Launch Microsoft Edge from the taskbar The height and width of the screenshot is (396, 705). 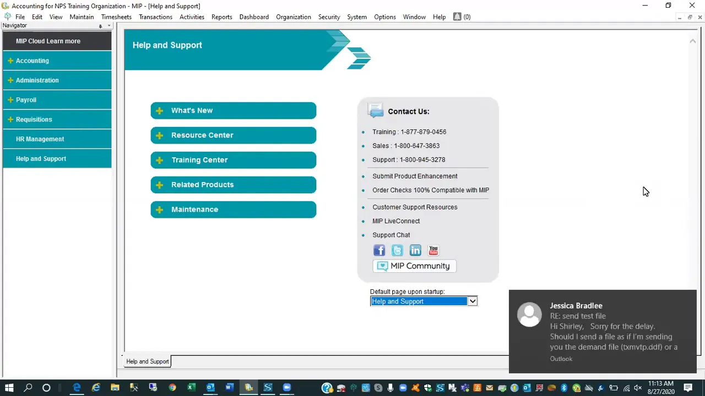(77, 388)
